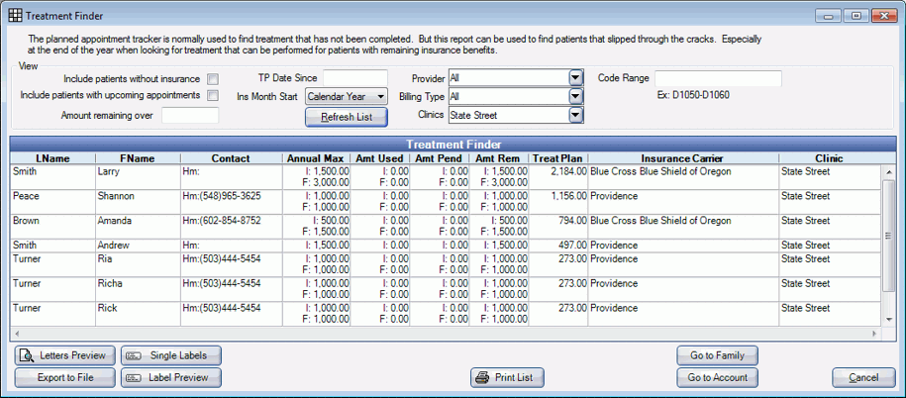Sort by Treat Plan column header

pyautogui.click(x=558, y=158)
